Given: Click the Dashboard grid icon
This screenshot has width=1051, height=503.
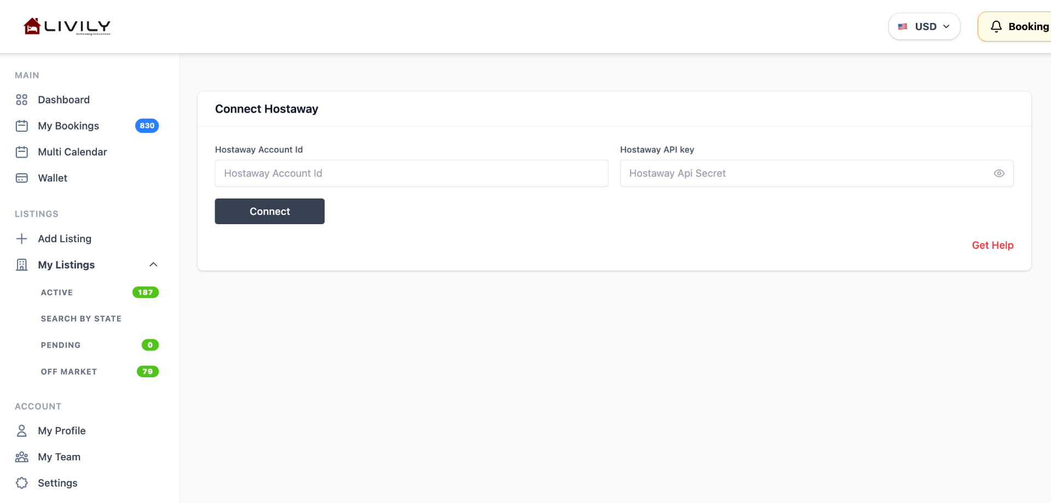Looking at the screenshot, I should pyautogui.click(x=22, y=100).
